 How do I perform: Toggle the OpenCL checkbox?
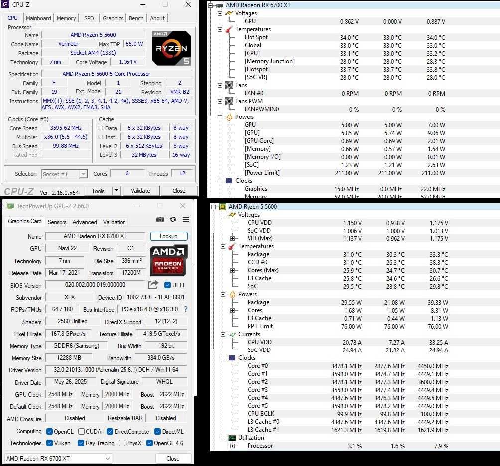(49, 431)
